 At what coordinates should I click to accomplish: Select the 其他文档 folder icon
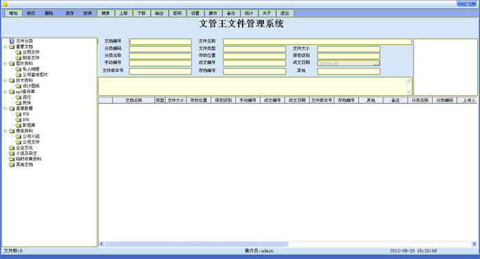coord(12,164)
